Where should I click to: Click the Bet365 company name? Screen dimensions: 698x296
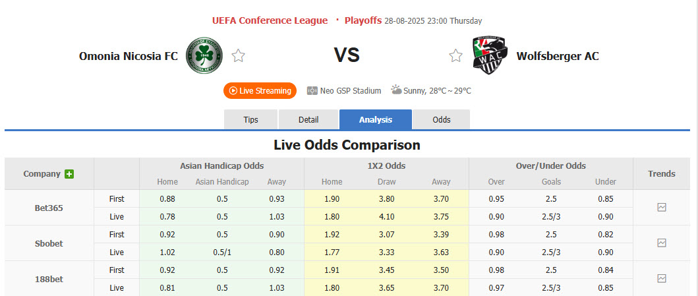tap(49, 208)
